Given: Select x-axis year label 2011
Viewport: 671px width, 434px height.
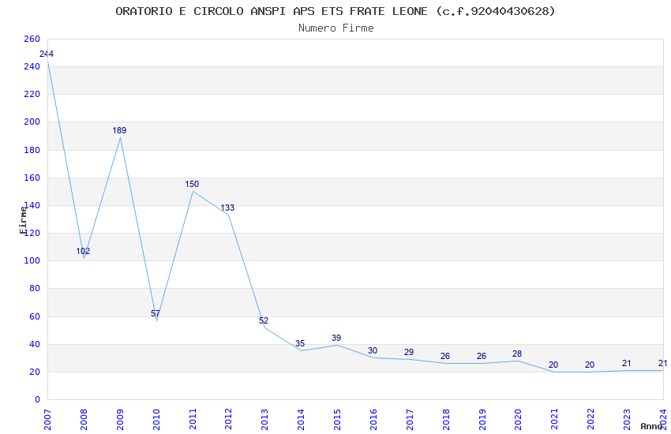Looking at the screenshot, I should pos(193,420).
